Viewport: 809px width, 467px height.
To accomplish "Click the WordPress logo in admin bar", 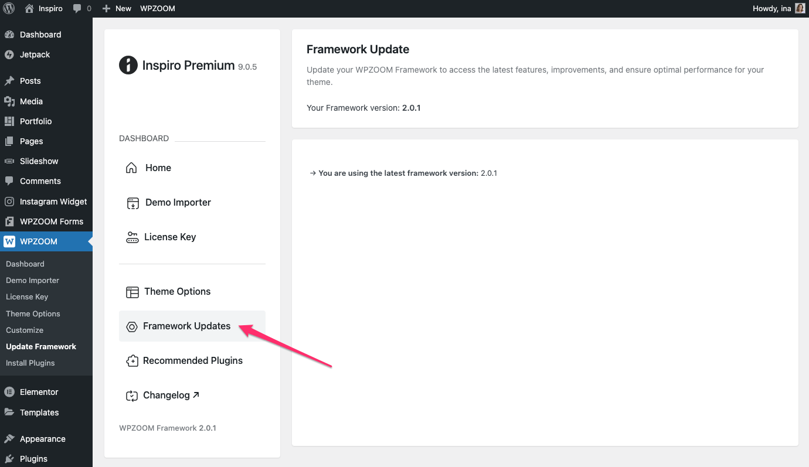I will click(9, 9).
